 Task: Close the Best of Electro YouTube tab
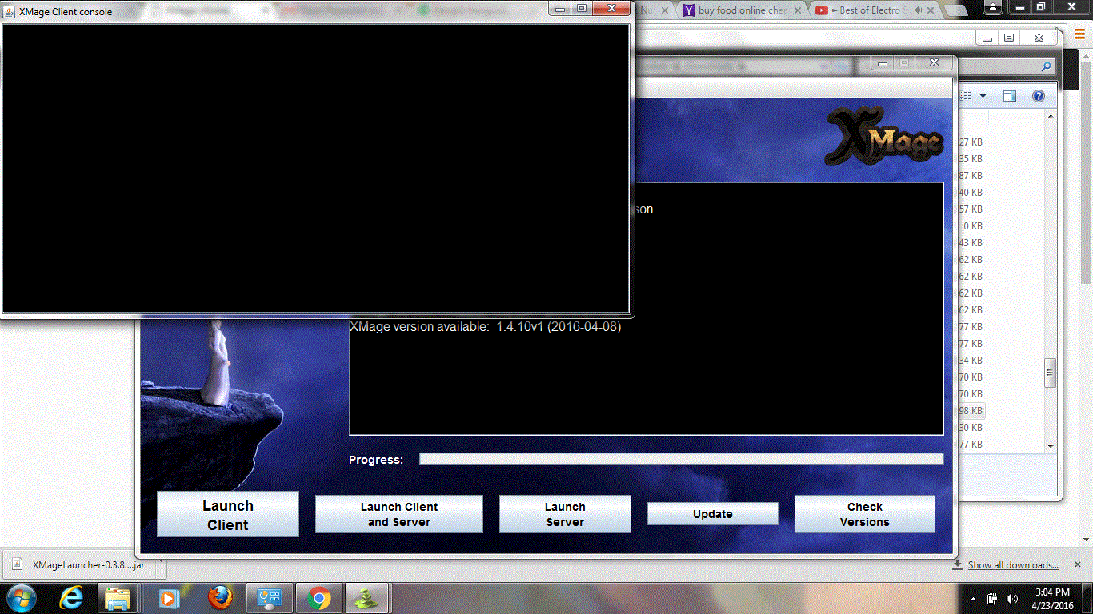[932, 10]
